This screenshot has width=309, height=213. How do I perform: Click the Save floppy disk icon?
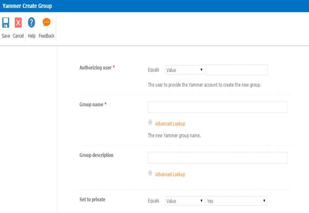point(6,23)
